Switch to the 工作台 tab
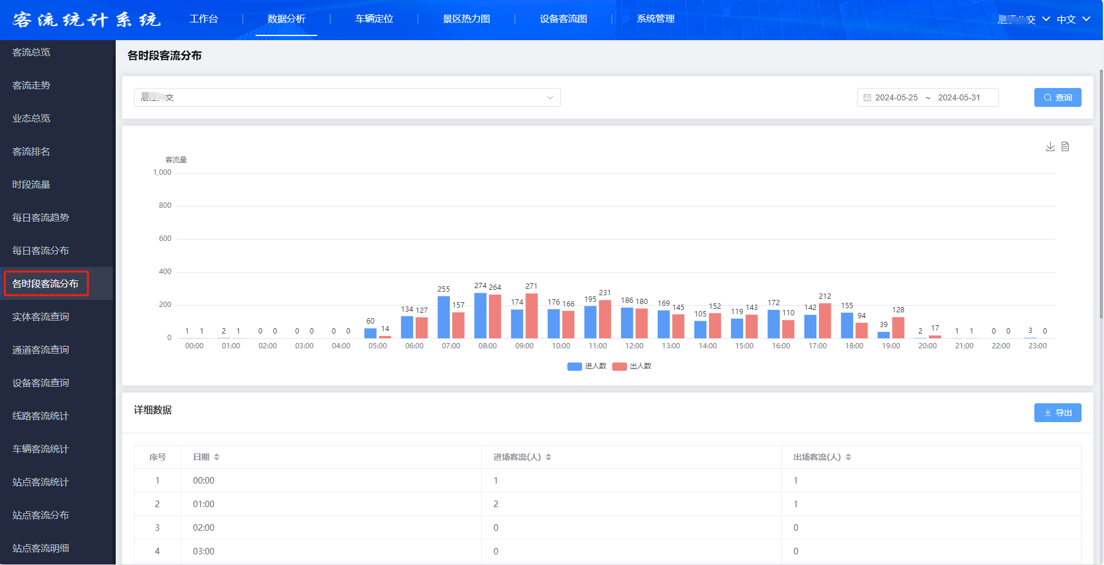Screen dimensions: 1104x565 pos(204,19)
